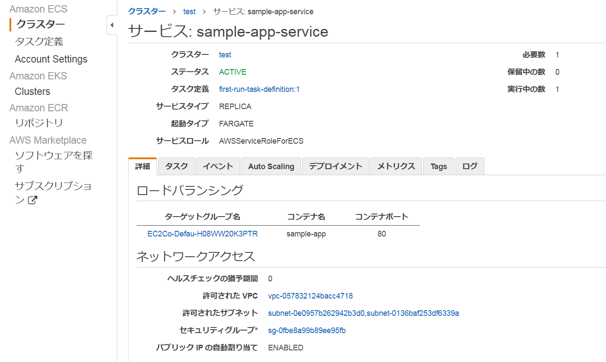This screenshot has width=606, height=362.
Task: Open タスク定義 in the sidebar
Action: [x=39, y=42]
